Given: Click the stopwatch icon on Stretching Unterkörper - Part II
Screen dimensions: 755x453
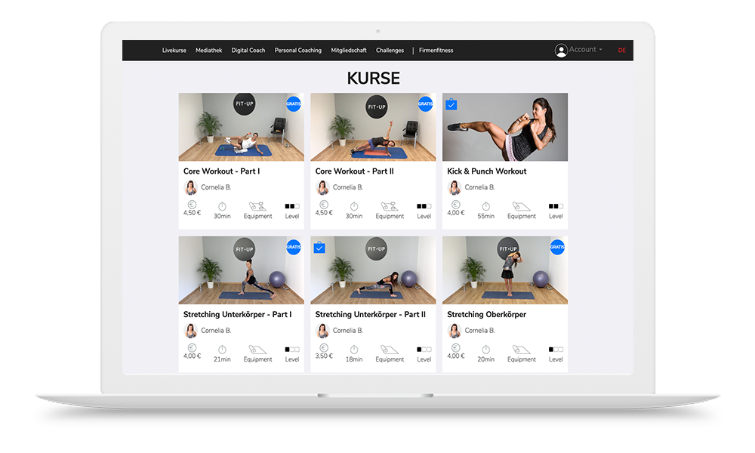Looking at the screenshot, I should coord(354,350).
